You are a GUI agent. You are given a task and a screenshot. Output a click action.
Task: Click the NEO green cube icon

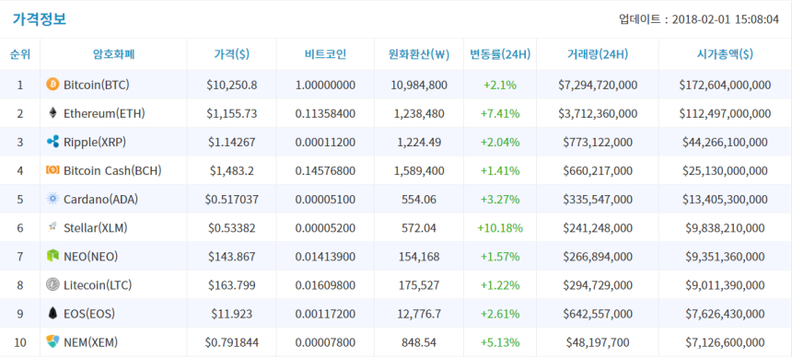point(52,257)
